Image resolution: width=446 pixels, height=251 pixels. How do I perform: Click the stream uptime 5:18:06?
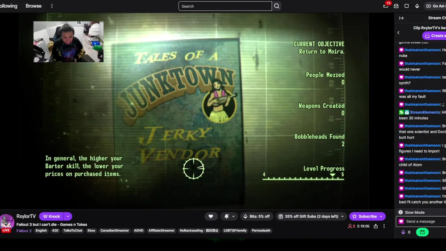click(363, 226)
